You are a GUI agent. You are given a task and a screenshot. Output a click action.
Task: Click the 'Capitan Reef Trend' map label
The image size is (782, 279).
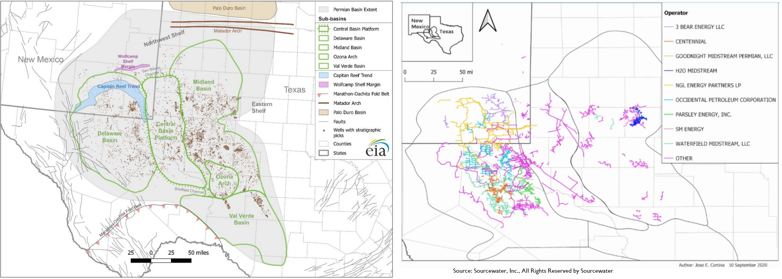[118, 86]
